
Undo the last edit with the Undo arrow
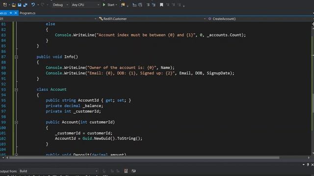pos(33,4)
